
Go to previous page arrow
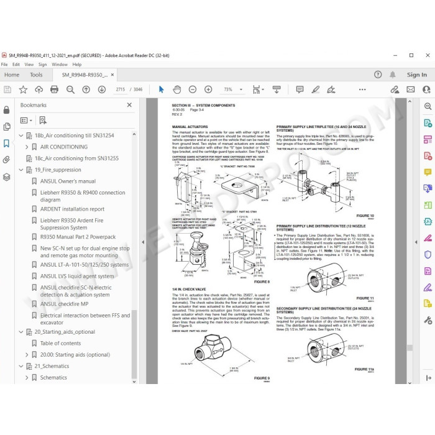[86, 89]
